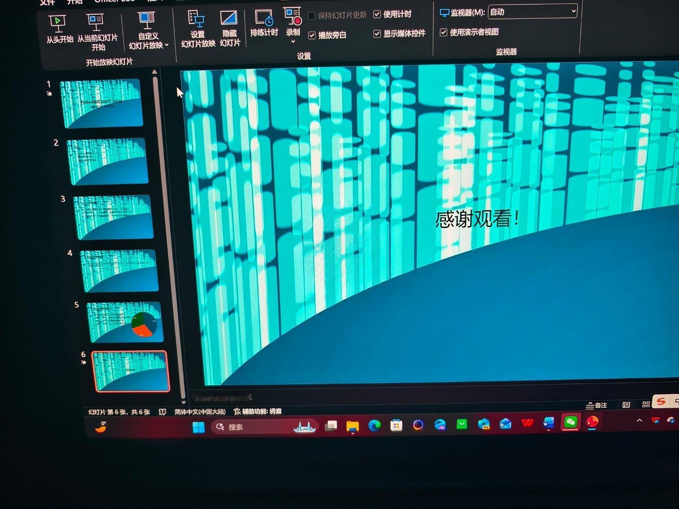Click the spell check book icon in status bar
Screen dimensions: 679x509
[x=163, y=412]
